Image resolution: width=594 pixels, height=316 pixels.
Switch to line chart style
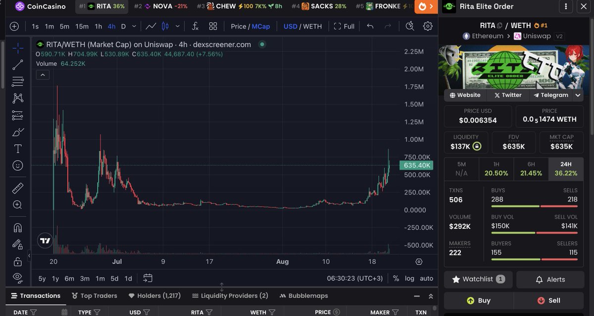[151, 26]
